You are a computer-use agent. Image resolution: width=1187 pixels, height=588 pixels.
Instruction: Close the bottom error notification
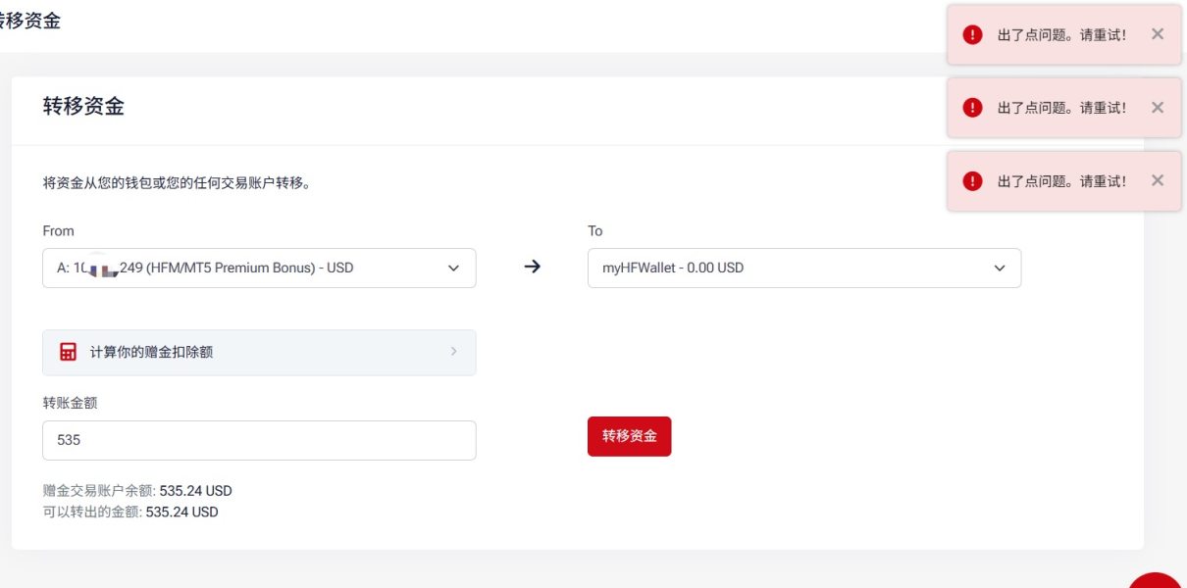click(1158, 180)
